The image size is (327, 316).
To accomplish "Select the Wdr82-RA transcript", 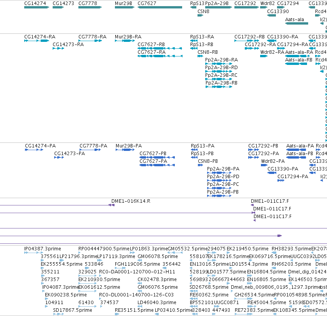I will pyautogui.click(x=264, y=56).
